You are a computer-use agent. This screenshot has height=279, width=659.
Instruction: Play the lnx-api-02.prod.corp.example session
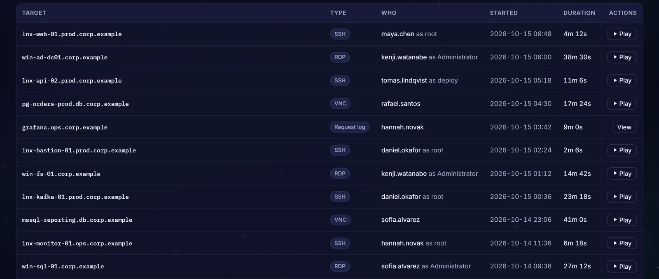coord(622,80)
